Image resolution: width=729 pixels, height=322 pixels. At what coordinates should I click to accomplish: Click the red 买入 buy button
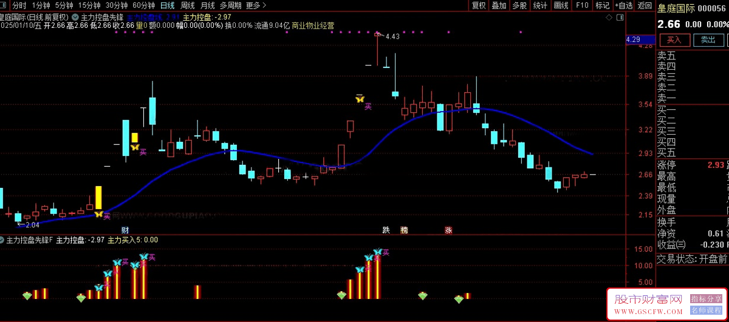674,40
